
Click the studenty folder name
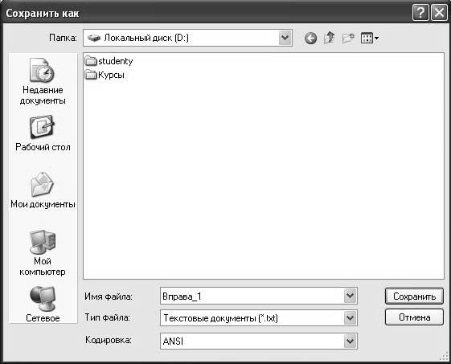115,61
